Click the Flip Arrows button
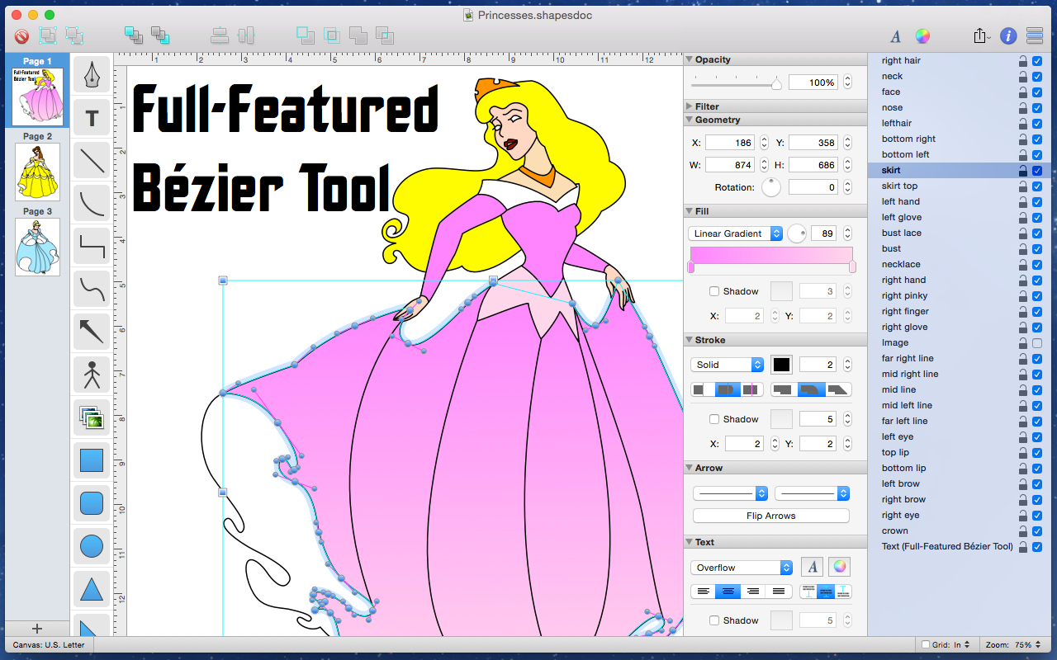This screenshot has width=1057, height=660. tap(770, 516)
